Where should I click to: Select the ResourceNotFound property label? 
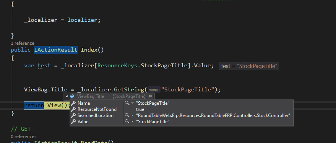pyautogui.click(x=97, y=109)
